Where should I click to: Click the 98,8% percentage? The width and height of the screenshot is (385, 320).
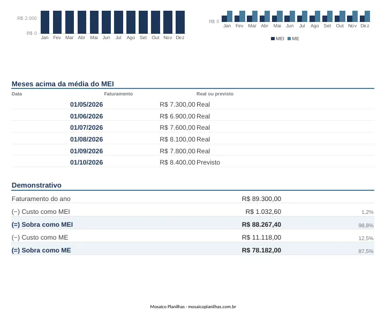click(366, 225)
